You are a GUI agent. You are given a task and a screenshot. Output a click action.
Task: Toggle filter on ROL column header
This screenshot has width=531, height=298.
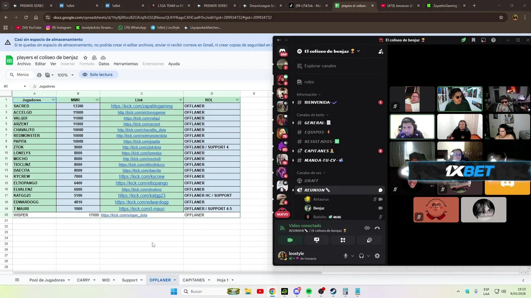237,100
